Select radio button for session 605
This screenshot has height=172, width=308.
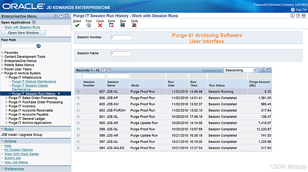click(78, 104)
